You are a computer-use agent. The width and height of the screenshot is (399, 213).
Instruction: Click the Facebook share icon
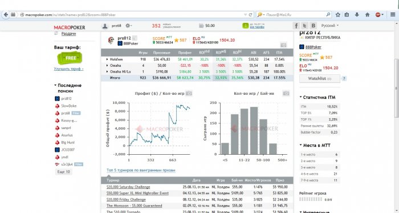click(x=296, y=26)
